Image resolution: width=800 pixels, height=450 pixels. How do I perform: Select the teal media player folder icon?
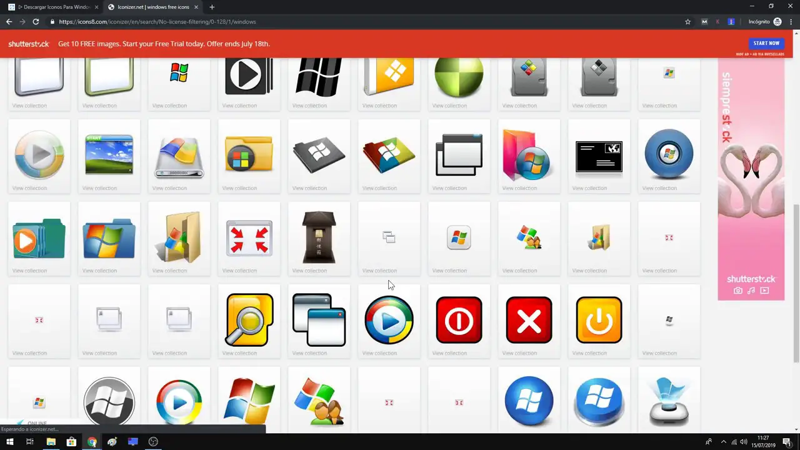click(x=39, y=237)
